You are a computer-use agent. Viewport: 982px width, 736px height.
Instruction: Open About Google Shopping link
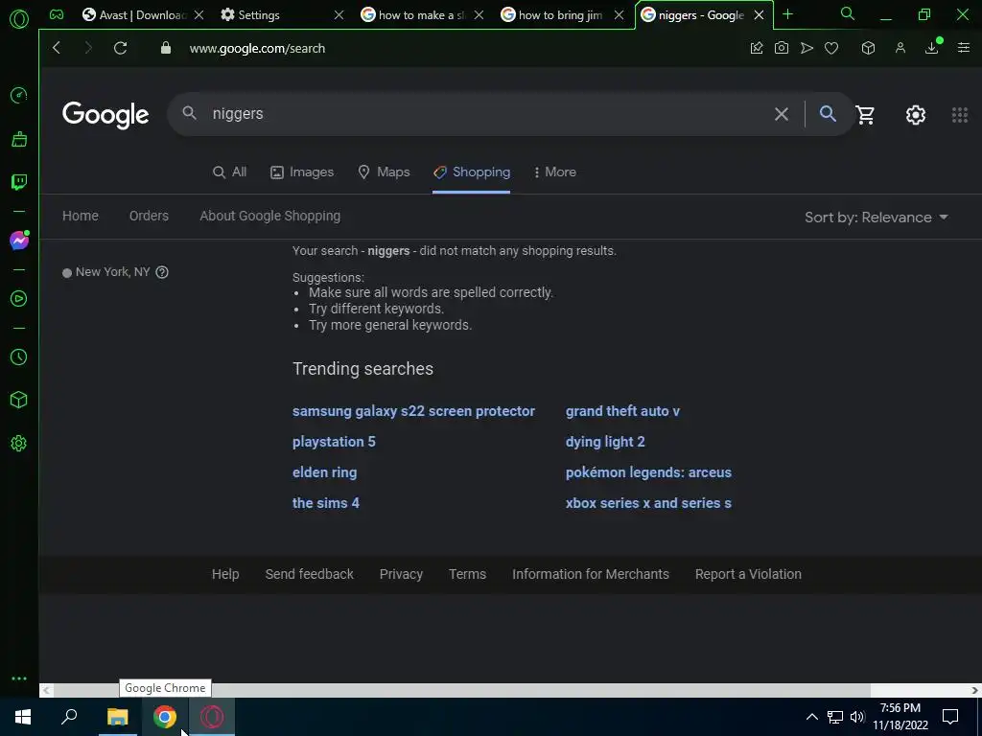269,216
